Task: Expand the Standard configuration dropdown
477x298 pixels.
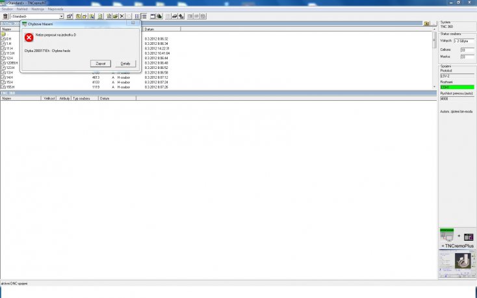Action: click(x=62, y=16)
